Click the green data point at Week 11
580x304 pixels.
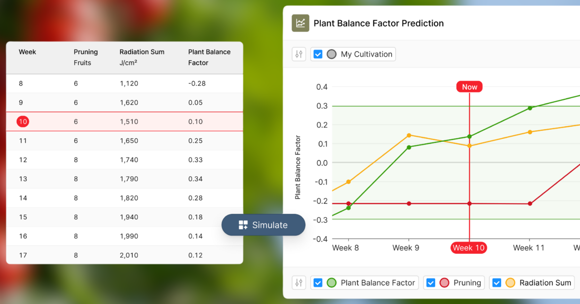coord(530,108)
